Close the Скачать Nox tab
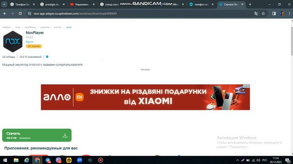Image resolution: width=293 pixels, height=164 pixels. (x=242, y=4)
